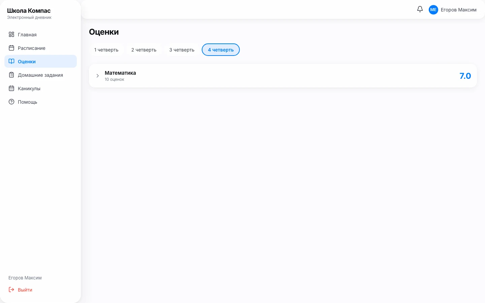Screen dimensions: 485x303
Task: Click the Домашние задания clipboard icon
Action: tap(11, 75)
